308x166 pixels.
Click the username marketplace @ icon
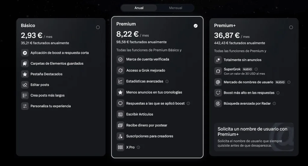click(x=218, y=82)
